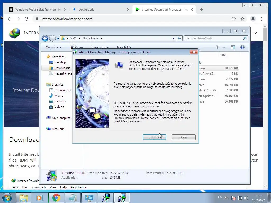271x203 pixels.
Task: Select Favorites in navigation pane
Action: pyautogui.click(x=55, y=57)
